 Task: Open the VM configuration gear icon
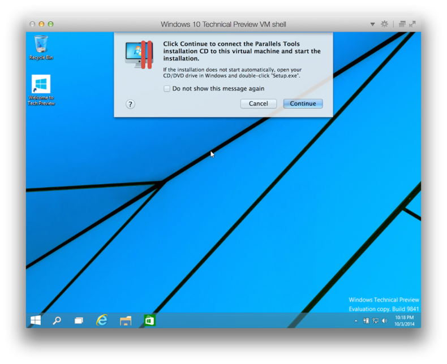tap(384, 24)
